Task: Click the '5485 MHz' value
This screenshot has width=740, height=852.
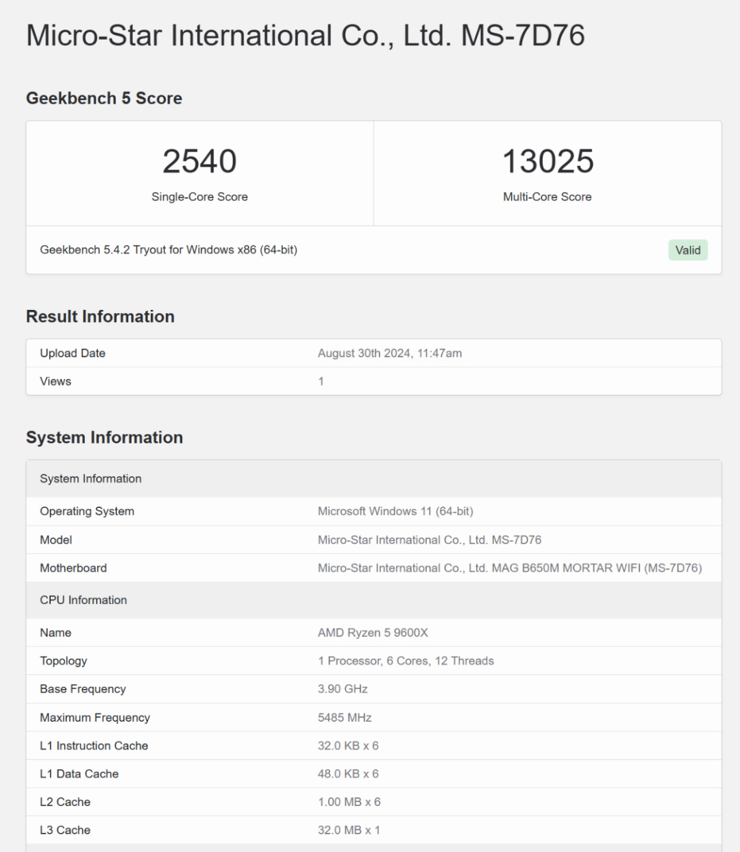Action: click(x=345, y=718)
